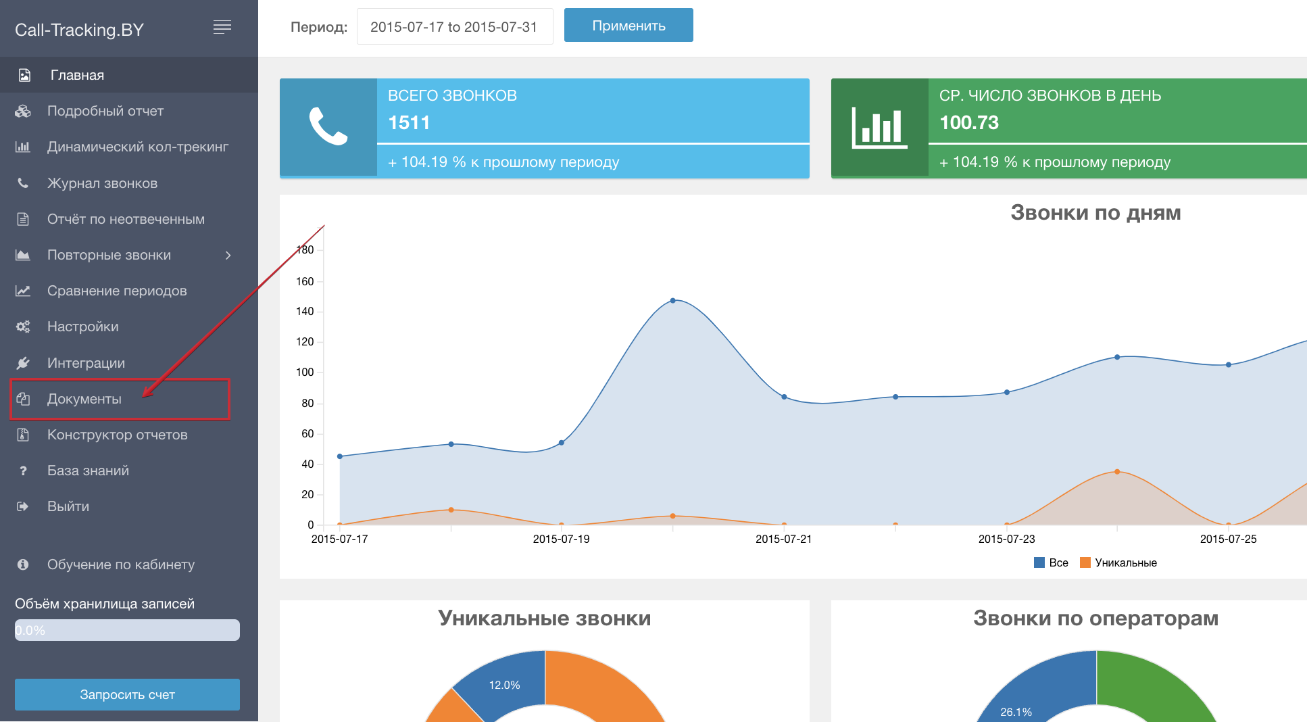Screen dimensions: 1307x722
Task: Click the Звонки по дням chart title
Action: point(1095,212)
